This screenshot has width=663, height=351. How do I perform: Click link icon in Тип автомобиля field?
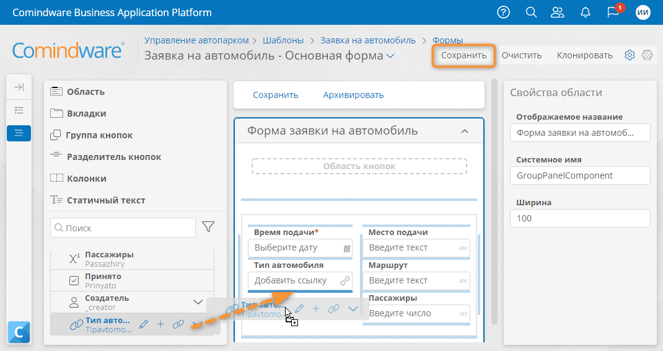click(345, 281)
